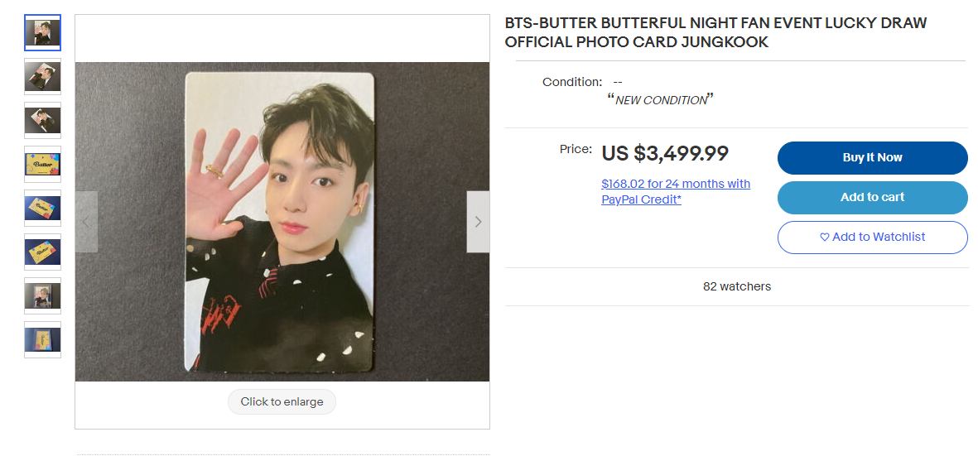The width and height of the screenshot is (978, 456).
Task: Select the fourth thumbnail showing Butter card
Action: (x=42, y=165)
